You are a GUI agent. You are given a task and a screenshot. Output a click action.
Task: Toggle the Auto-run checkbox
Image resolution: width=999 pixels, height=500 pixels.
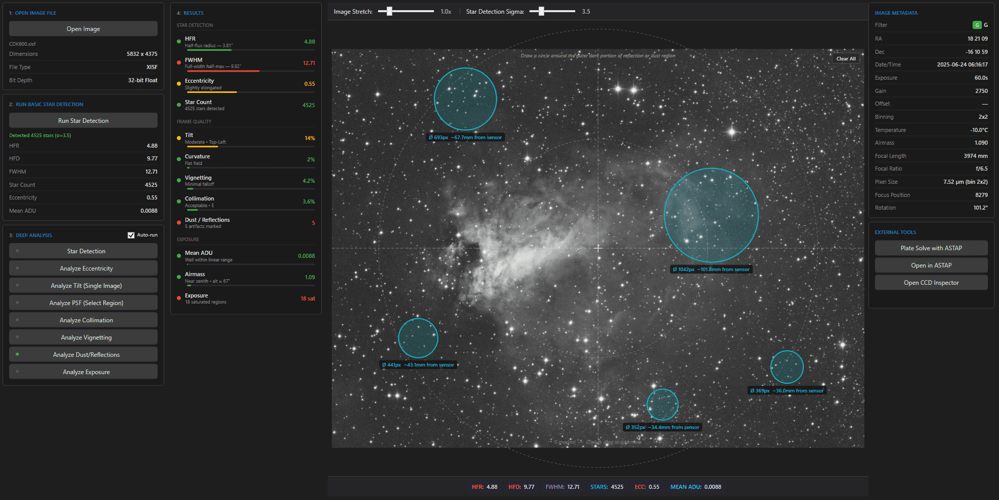(131, 235)
